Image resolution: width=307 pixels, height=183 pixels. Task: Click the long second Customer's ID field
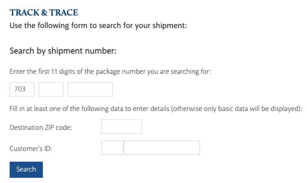click(162, 148)
